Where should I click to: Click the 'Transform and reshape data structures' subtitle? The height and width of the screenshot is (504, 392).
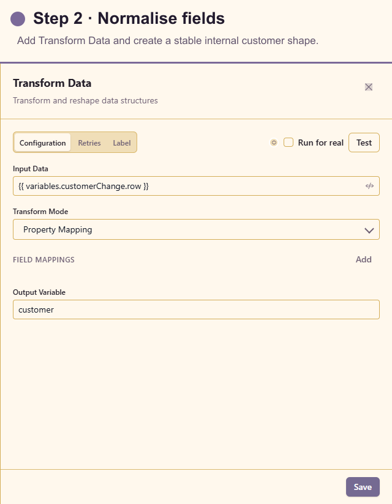click(85, 100)
